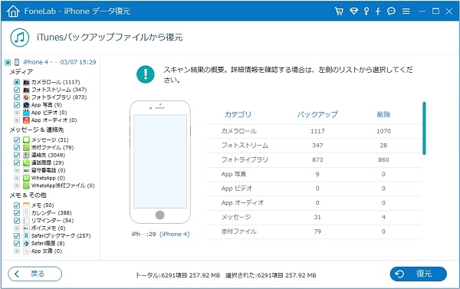
Task: Click the バックアップ column header
Action: pos(317,114)
